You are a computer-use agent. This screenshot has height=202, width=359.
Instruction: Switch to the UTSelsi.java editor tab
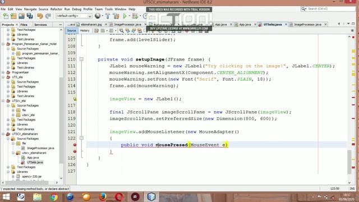tap(273, 24)
